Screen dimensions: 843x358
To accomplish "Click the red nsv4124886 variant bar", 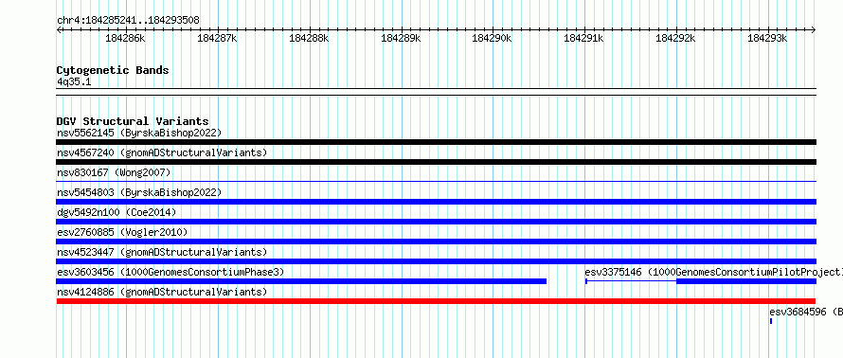I will click(436, 301).
